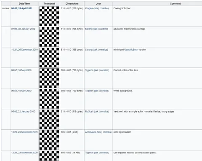Click the thumbnail in the 22 January 2010 row
The width and height of the screenshot is (202, 161).
point(49,120)
